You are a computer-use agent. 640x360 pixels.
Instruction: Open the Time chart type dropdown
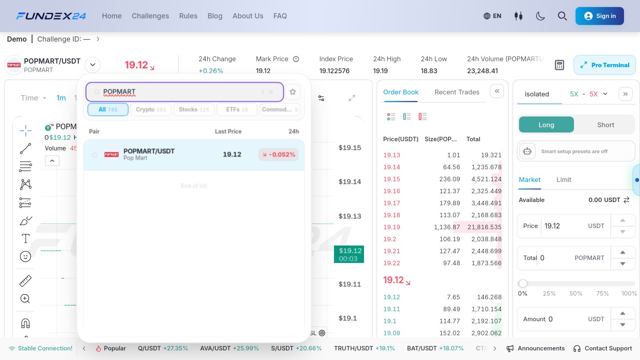point(34,98)
